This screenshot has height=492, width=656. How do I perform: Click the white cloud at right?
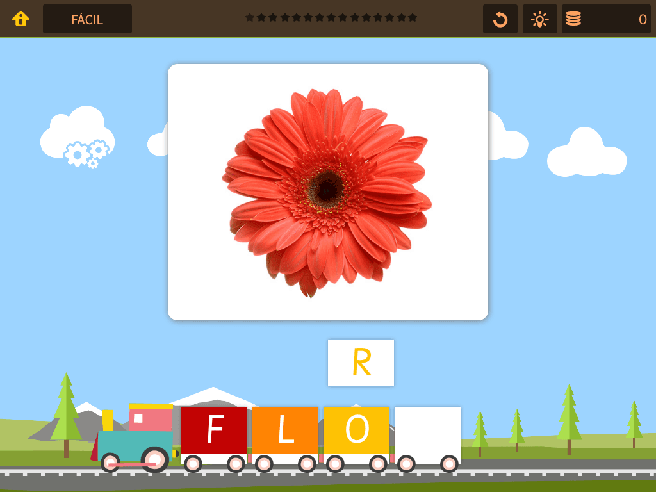[x=586, y=154]
